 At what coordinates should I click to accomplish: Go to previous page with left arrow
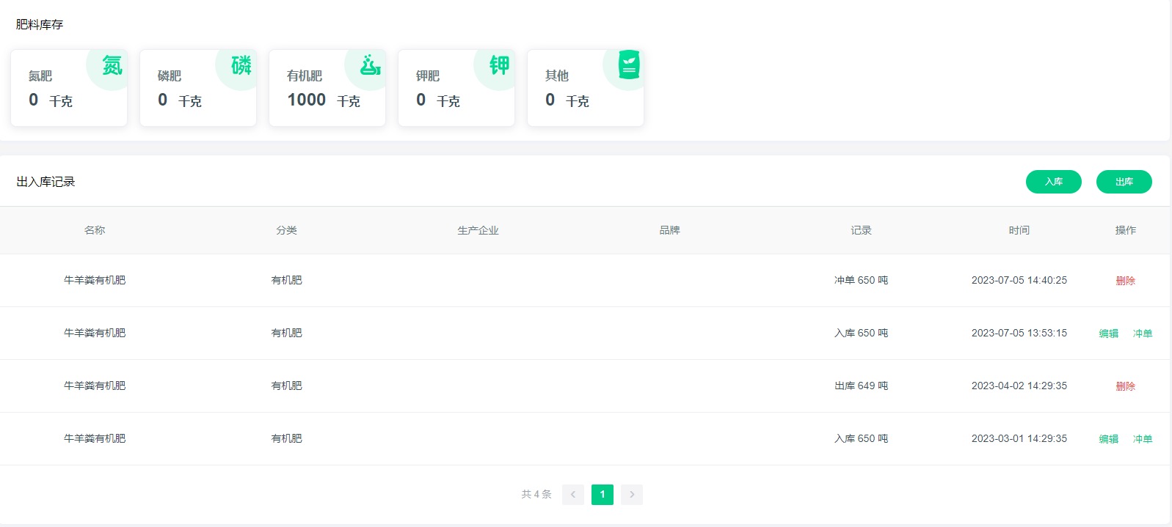tap(573, 495)
